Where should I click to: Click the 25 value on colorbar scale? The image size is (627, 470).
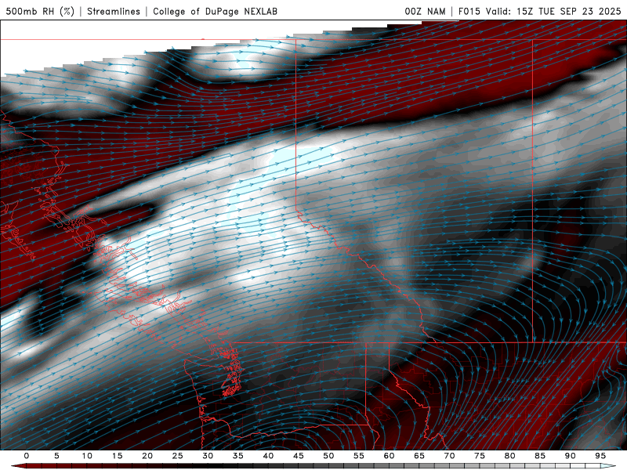pyautogui.click(x=178, y=456)
